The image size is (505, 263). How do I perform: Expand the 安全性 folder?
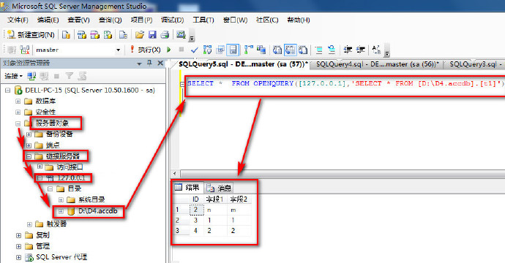pyautogui.click(x=18, y=113)
